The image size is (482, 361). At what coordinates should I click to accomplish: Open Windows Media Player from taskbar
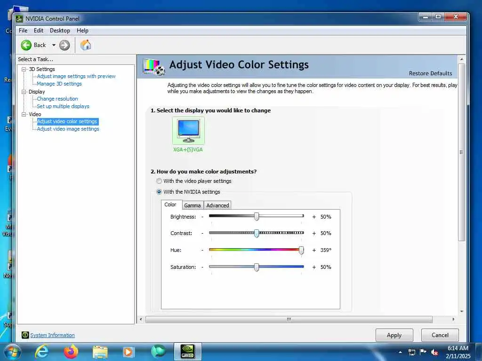pos(128,352)
